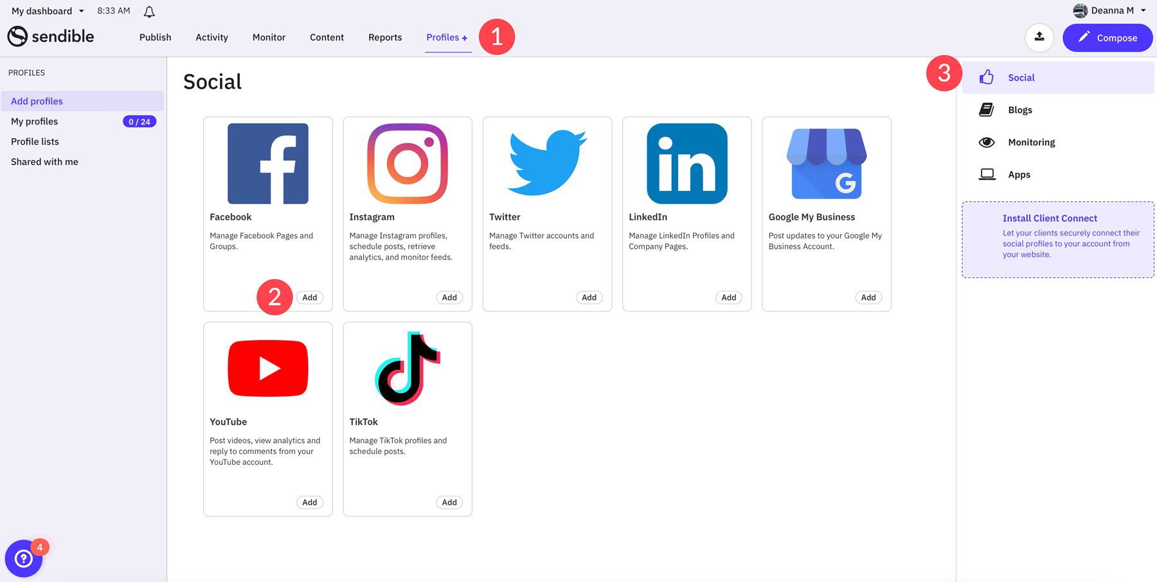
Task: Open the bulk upload icon
Action: click(x=1039, y=37)
